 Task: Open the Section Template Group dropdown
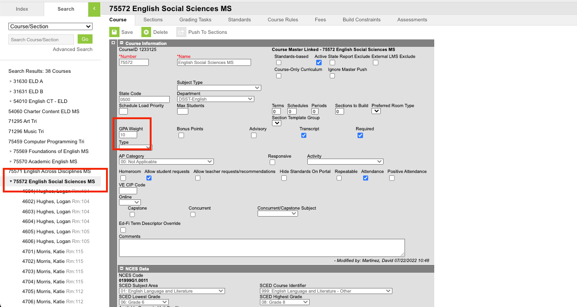click(x=277, y=123)
